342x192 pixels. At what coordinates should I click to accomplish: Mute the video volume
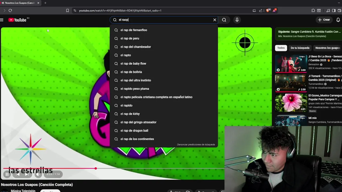click(38, 174)
